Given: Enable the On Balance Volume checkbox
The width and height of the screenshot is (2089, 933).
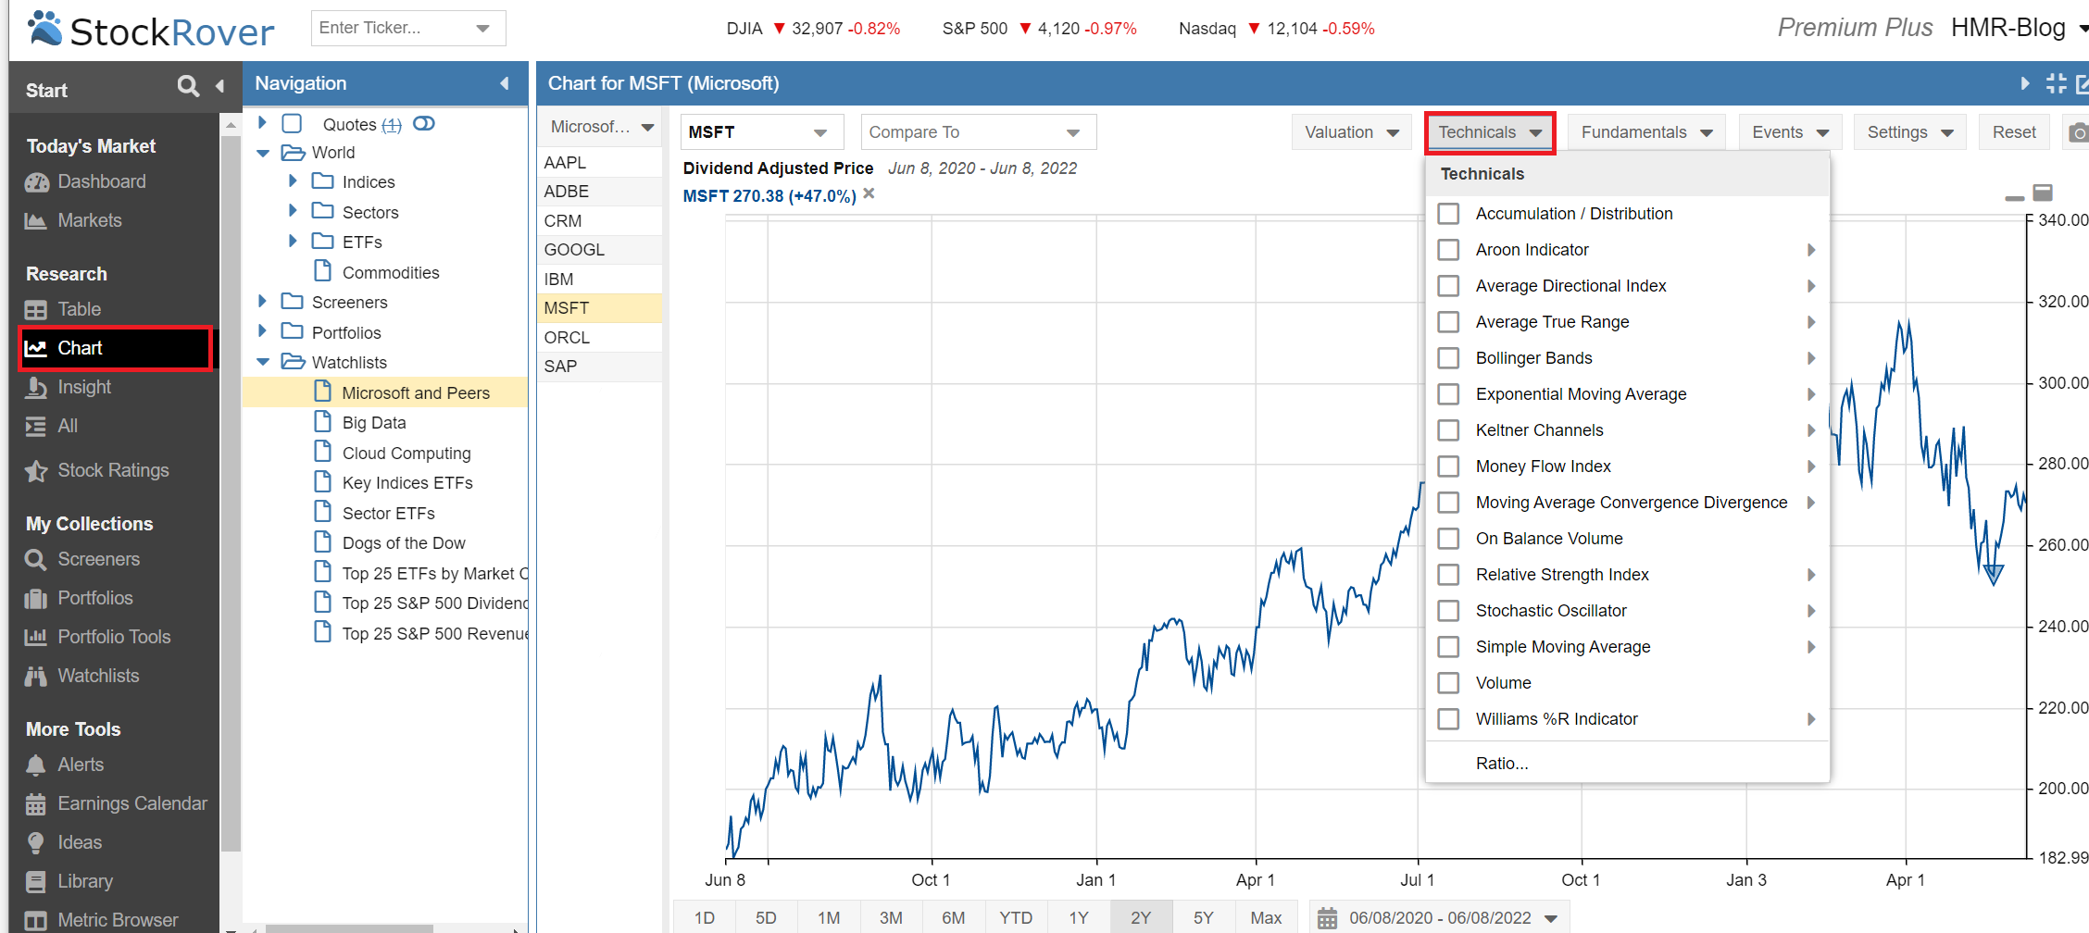Looking at the screenshot, I should [1448, 539].
